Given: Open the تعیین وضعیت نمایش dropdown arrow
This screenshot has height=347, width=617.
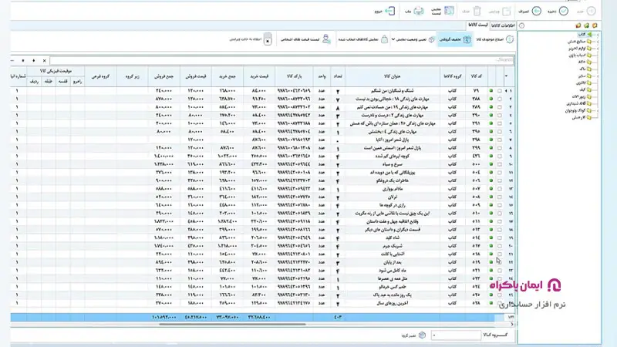Looking at the screenshot, I should [393, 40].
